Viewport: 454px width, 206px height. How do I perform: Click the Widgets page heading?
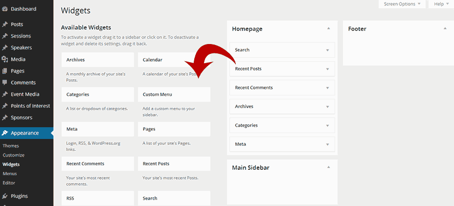click(x=75, y=11)
